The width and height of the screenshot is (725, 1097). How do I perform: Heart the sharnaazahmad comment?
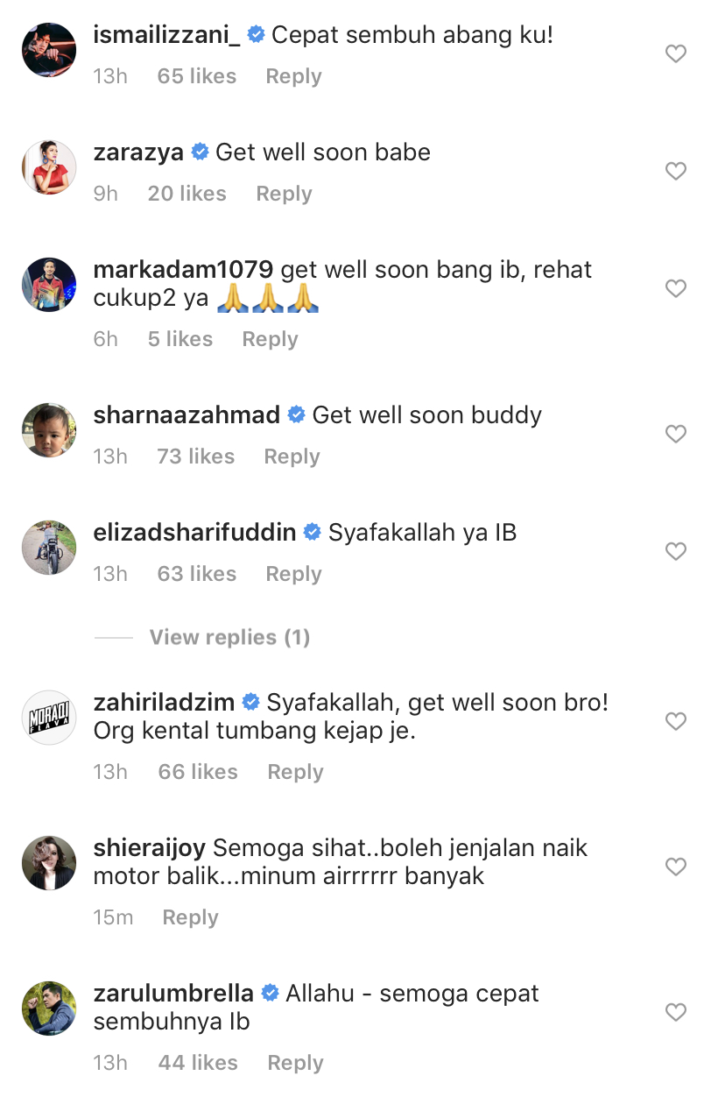676,435
